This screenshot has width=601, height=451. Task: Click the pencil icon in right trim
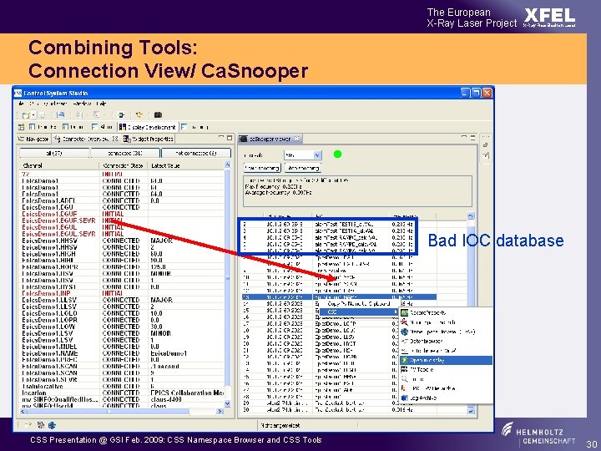click(x=486, y=155)
